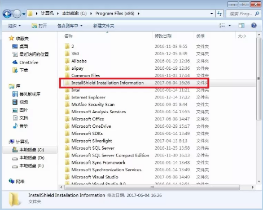Click the search magnifier icon
The image size is (263, 210).
click(x=257, y=14)
